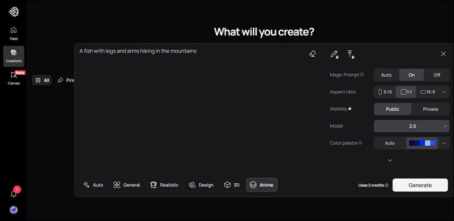Choose 16:9 aspect ratio

click(x=427, y=92)
